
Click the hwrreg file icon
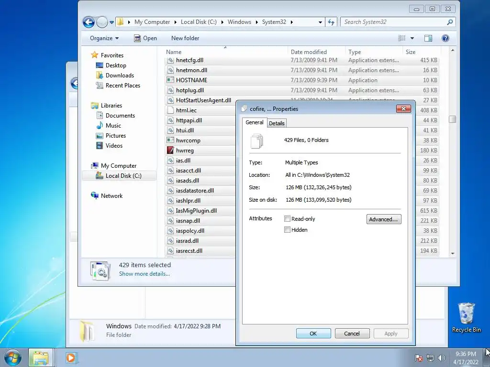pos(170,151)
